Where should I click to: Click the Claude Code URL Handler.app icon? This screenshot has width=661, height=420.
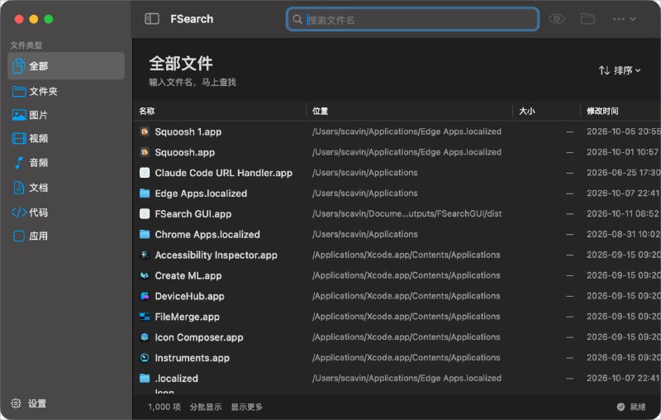click(x=145, y=173)
